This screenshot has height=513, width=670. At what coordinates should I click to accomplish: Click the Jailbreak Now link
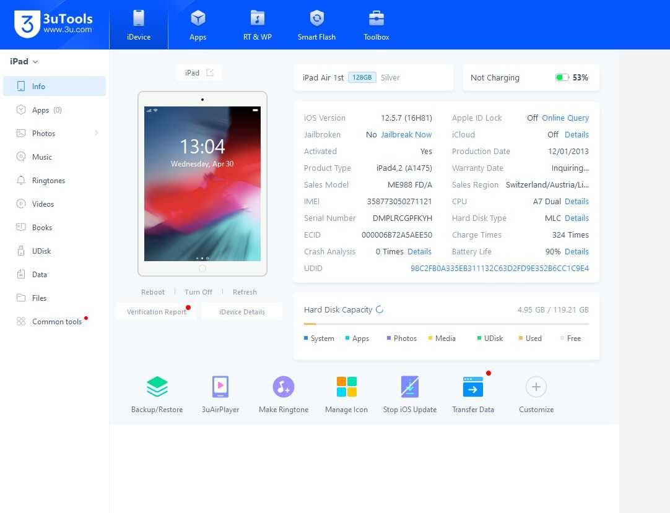point(406,134)
